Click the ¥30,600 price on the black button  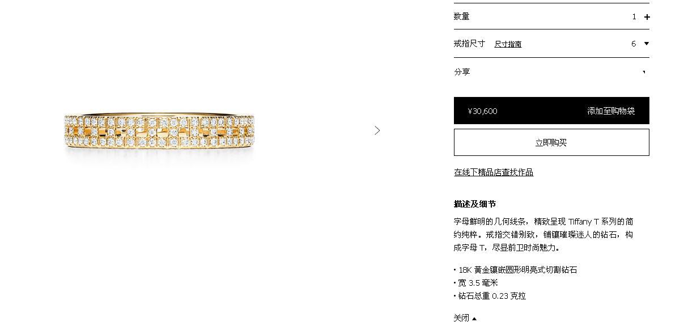click(482, 111)
